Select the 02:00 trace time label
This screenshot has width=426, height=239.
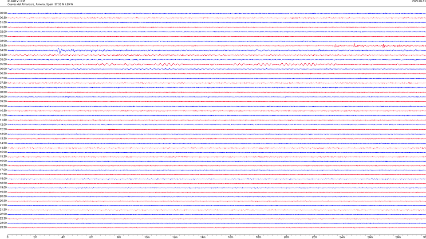3,32
